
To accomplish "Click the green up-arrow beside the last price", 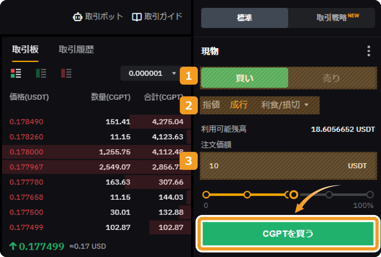I will pyautogui.click(x=13, y=246).
